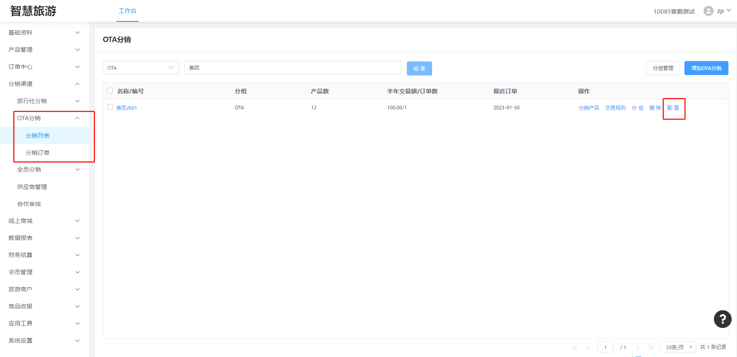Click the user avatar icon
Image resolution: width=737 pixels, height=357 pixels.
(x=708, y=11)
